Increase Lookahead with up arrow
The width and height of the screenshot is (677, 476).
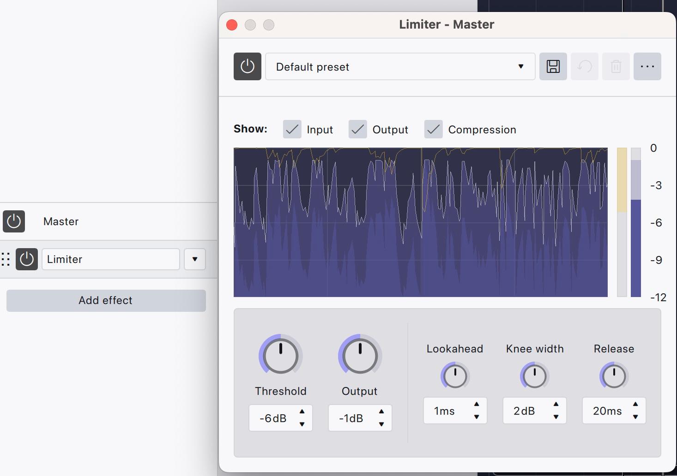[477, 404]
